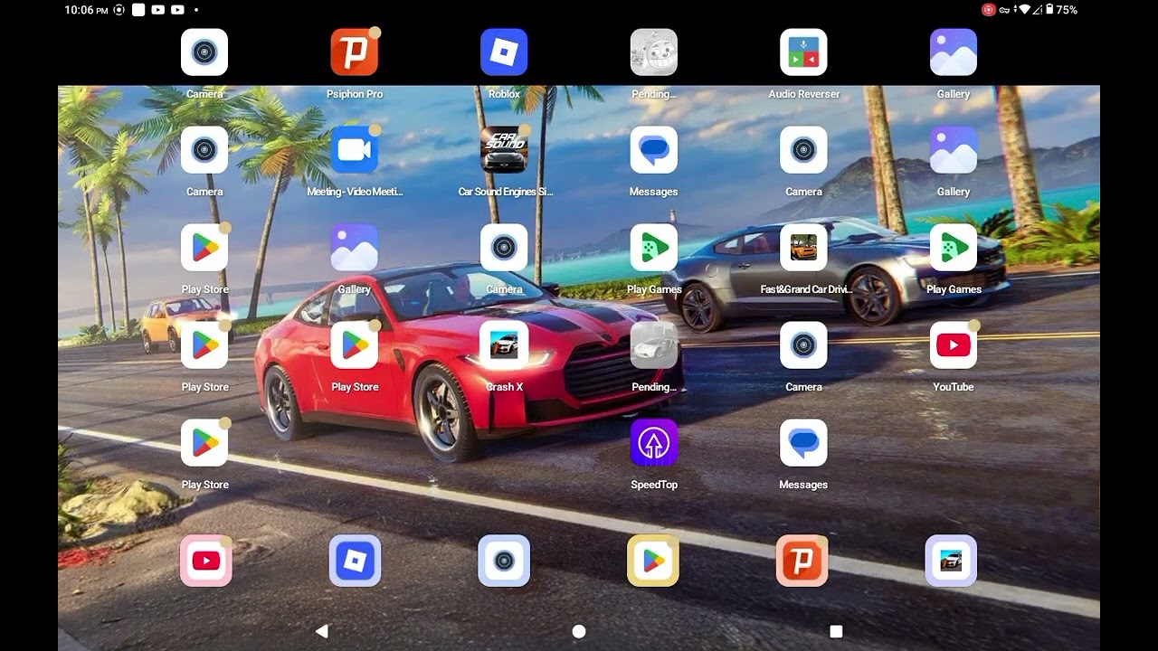Open YouTube from the bottom dock
Image resolution: width=1158 pixels, height=651 pixels.
click(206, 561)
